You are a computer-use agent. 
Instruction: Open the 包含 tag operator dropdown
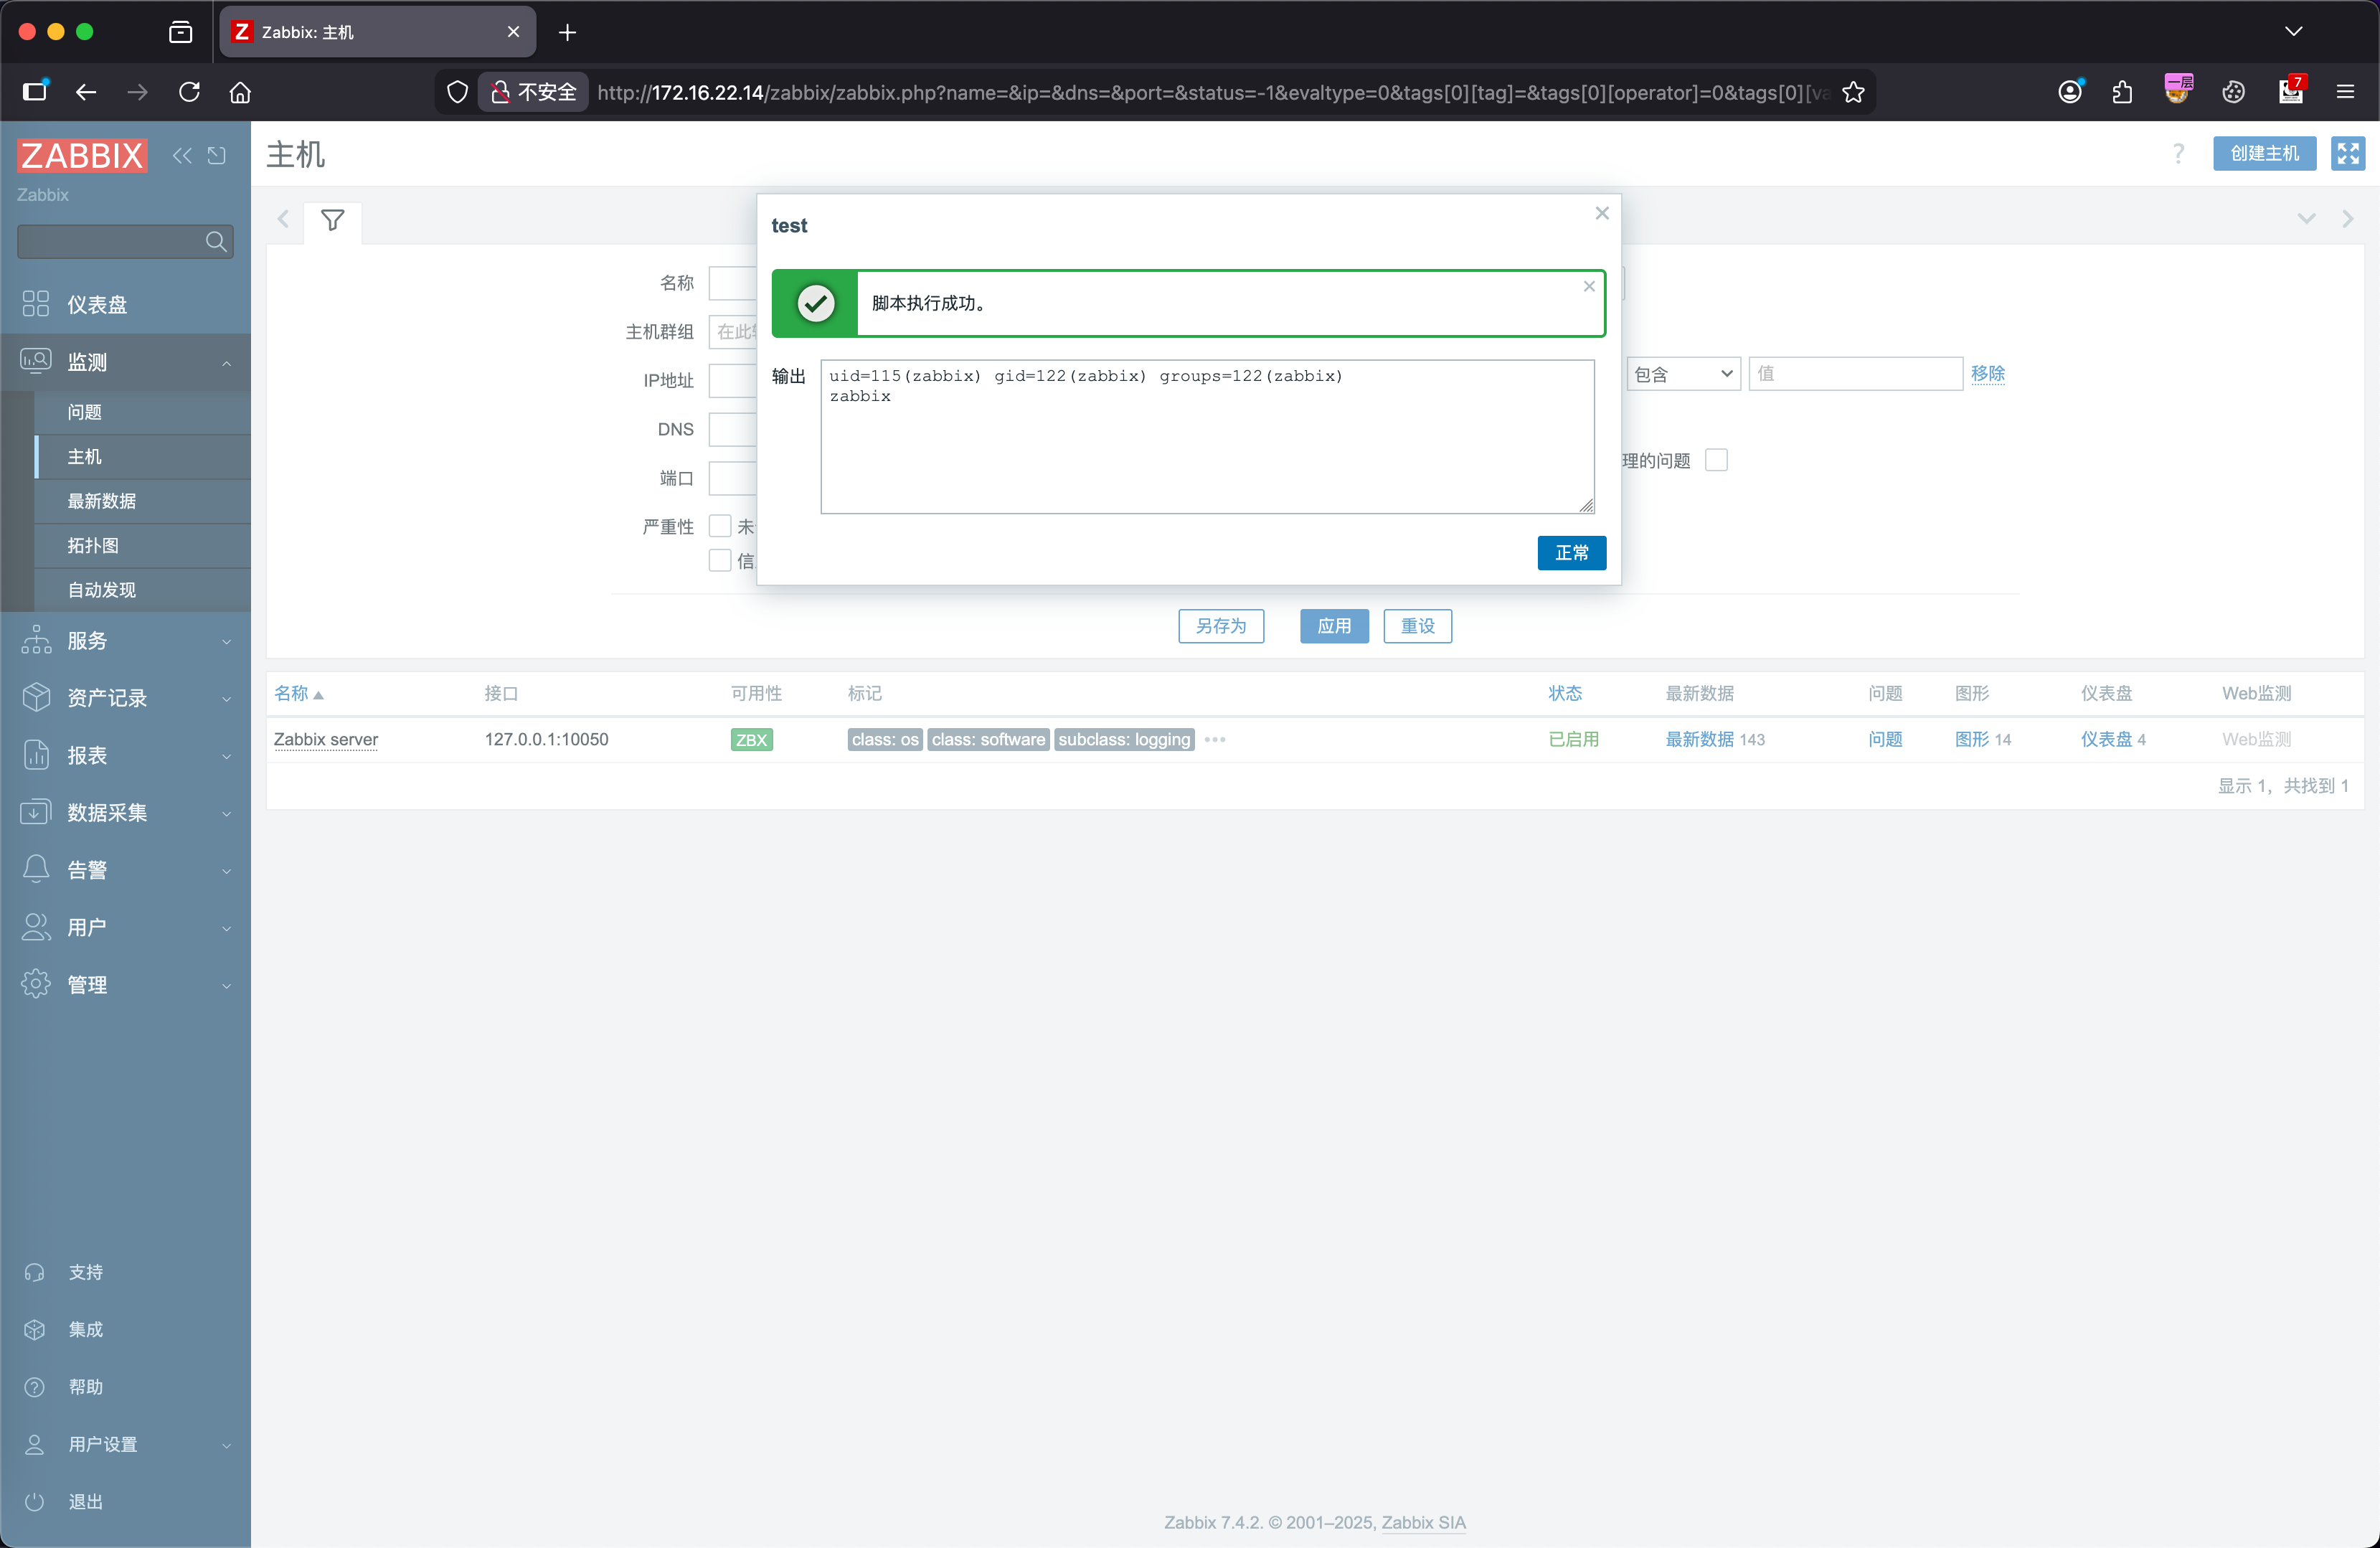(x=1683, y=374)
